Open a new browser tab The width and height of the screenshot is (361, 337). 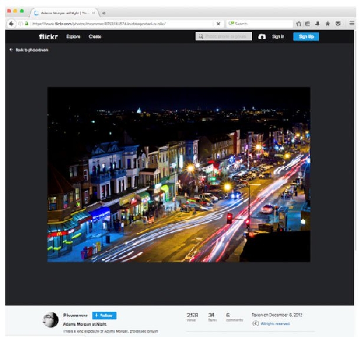(104, 13)
